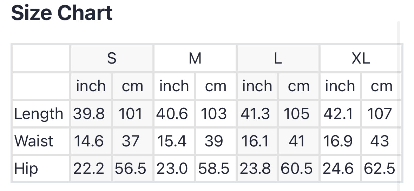Viewport: 414px width, 191px height.
Task: Click the 56.5 hip cell
Action: [130, 169]
